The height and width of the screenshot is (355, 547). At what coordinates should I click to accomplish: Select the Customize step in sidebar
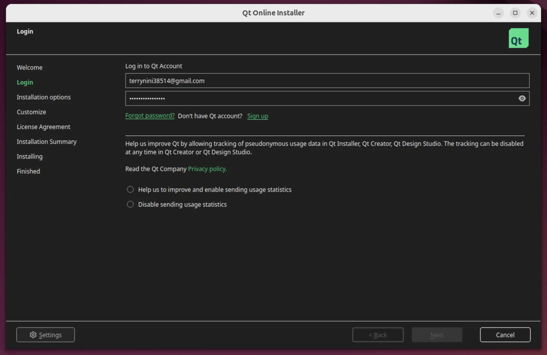point(31,112)
